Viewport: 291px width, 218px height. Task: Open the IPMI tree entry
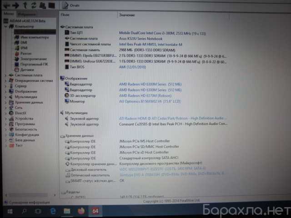tap(24, 48)
